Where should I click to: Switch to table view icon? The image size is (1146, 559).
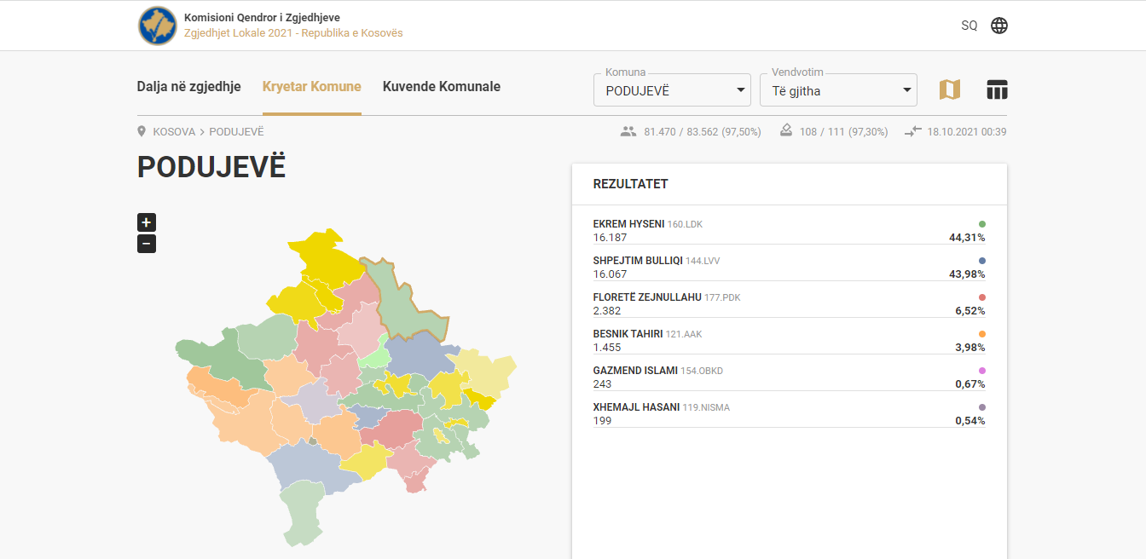[x=997, y=89]
